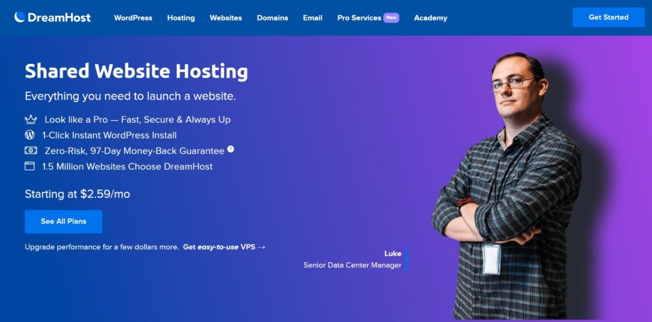
Task: Click the crown icon beside Look like a Pro
Action: pyautogui.click(x=30, y=119)
